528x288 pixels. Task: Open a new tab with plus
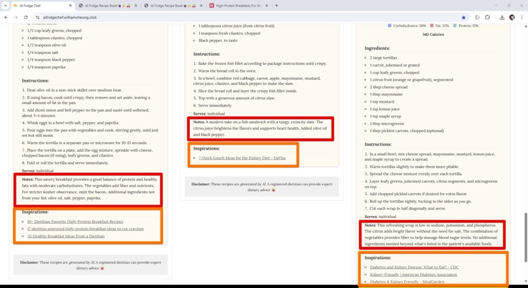276,6
